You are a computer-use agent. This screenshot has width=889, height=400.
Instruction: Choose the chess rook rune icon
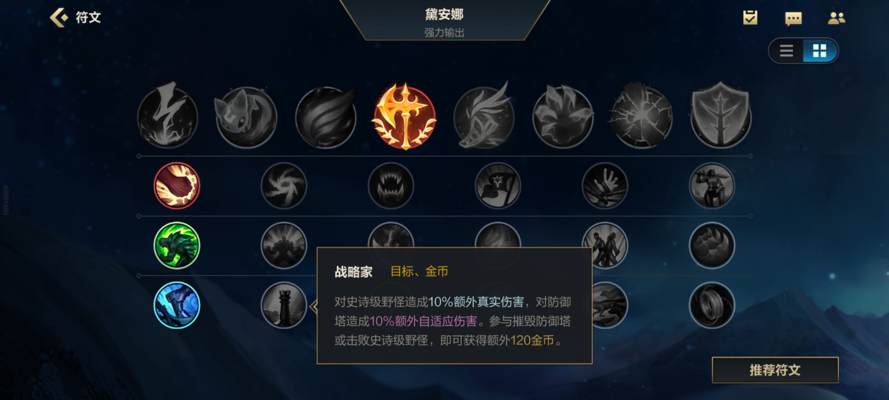[284, 305]
